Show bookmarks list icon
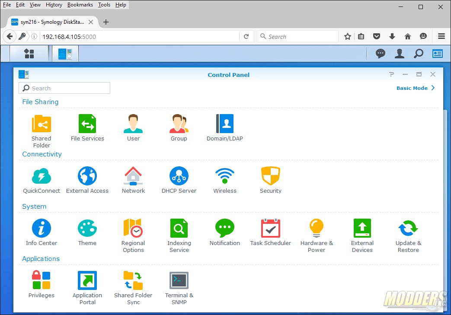 361,36
